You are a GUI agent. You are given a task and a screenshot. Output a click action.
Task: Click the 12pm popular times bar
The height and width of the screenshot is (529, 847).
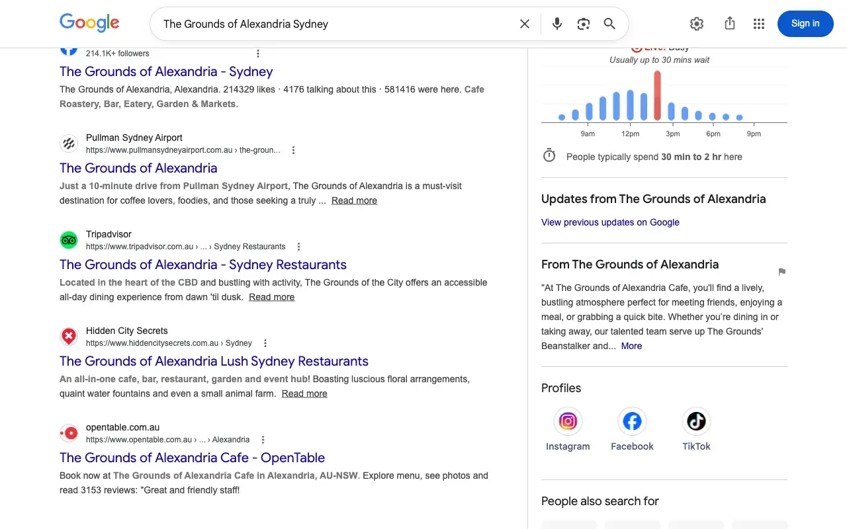click(x=630, y=105)
